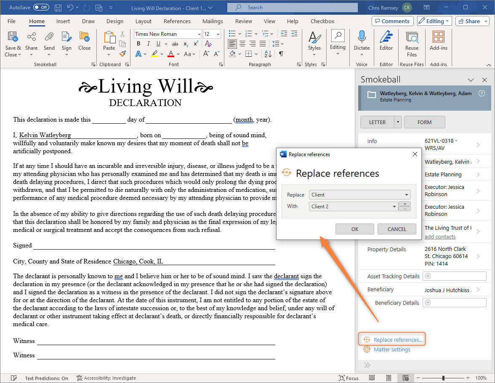The image size is (495, 383).
Task: Switch to the Mailings tab
Action: [x=213, y=21]
